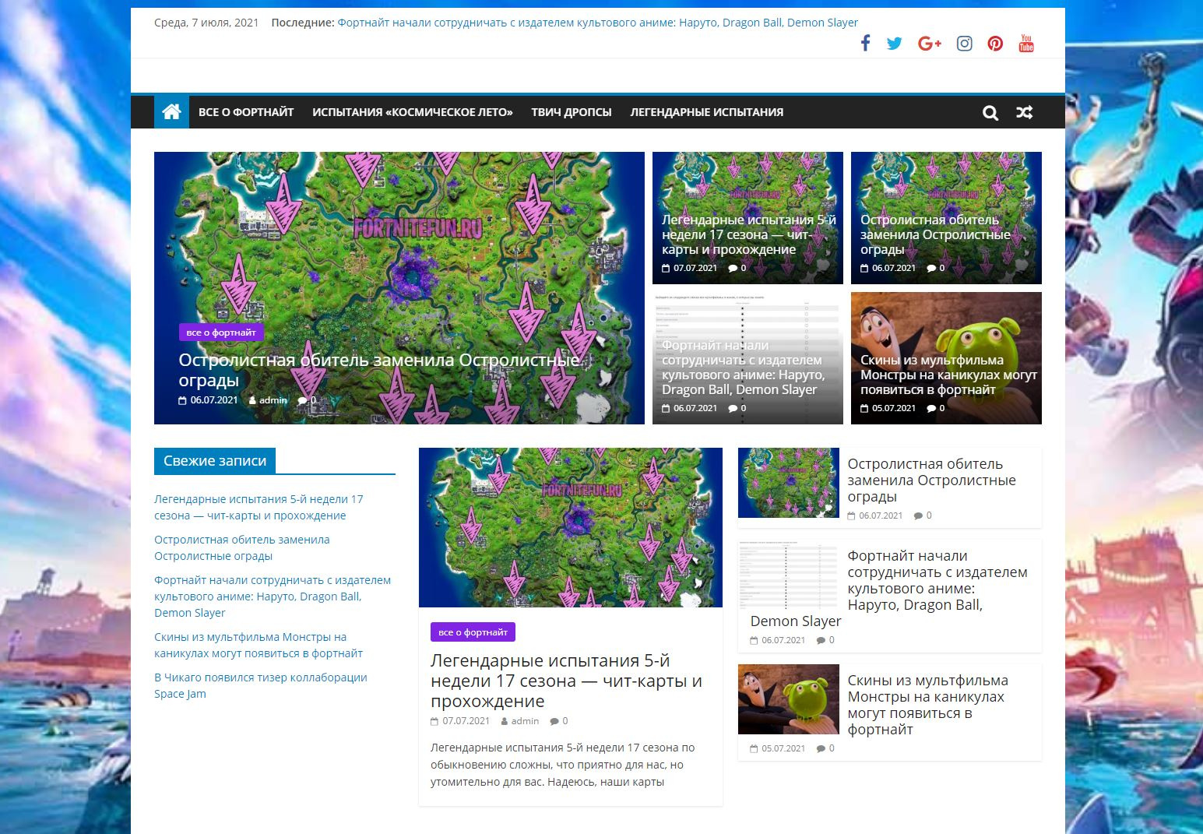Open the search magnifier in navbar
The width and height of the screenshot is (1203, 834).
(x=990, y=113)
